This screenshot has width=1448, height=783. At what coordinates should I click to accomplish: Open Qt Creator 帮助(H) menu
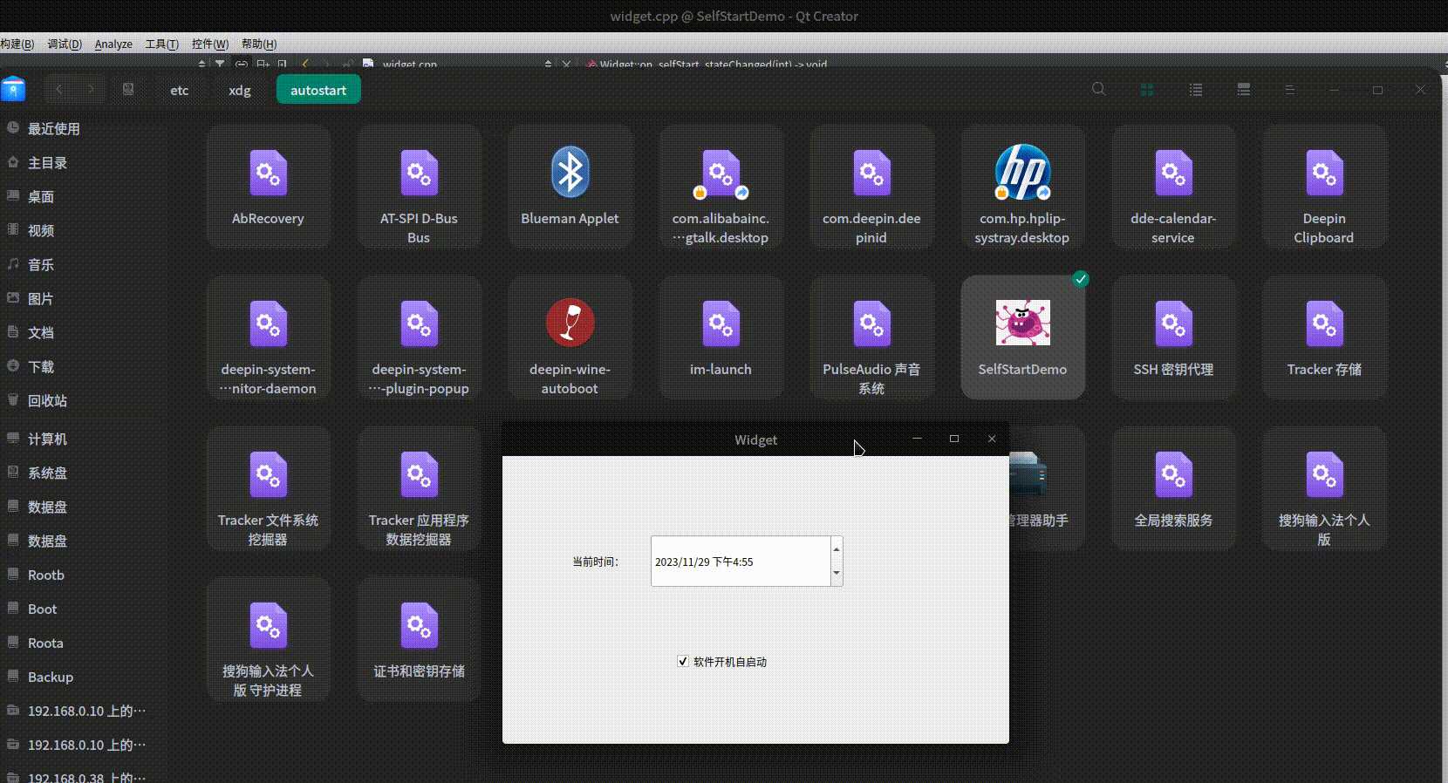pos(259,44)
